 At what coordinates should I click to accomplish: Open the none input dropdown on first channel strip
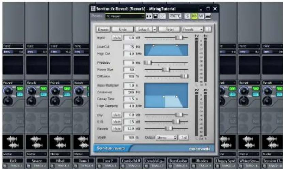[13, 46]
